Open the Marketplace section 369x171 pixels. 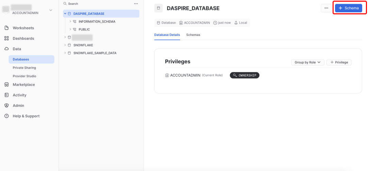click(24, 85)
